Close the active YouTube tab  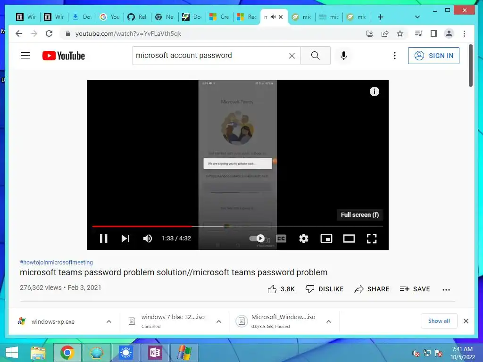[x=281, y=17]
